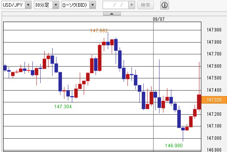Click the green 147.304 low price label
Image resolution: width=227 pixels, height=152 pixels.
(x=63, y=107)
